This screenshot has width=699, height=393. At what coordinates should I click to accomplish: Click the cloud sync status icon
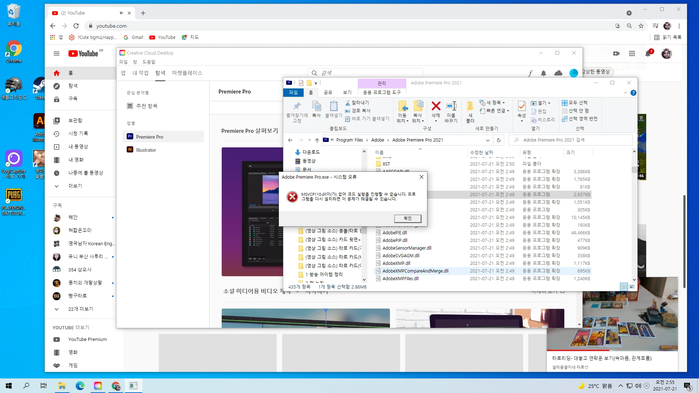(x=558, y=73)
